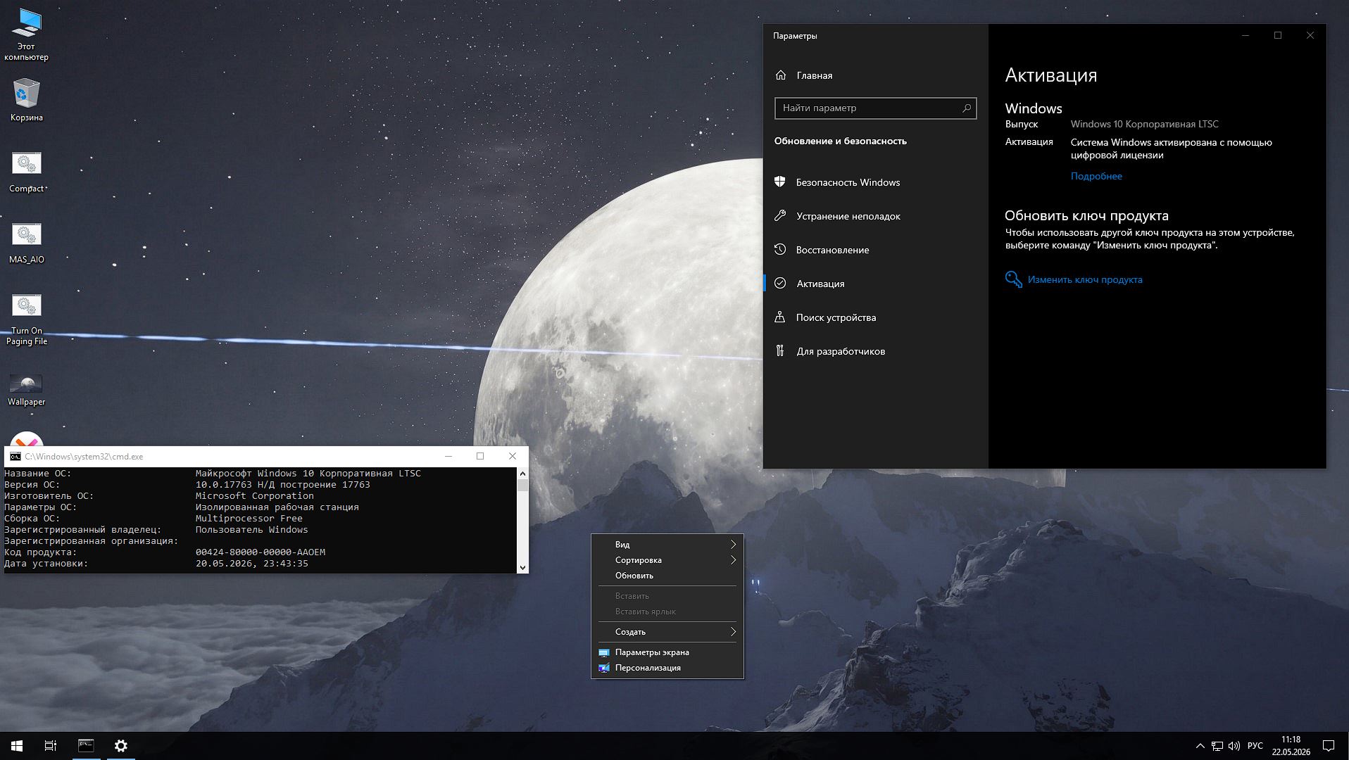1349x760 pixels.
Task: Select the Compact desktop script icon
Action: coord(27,172)
